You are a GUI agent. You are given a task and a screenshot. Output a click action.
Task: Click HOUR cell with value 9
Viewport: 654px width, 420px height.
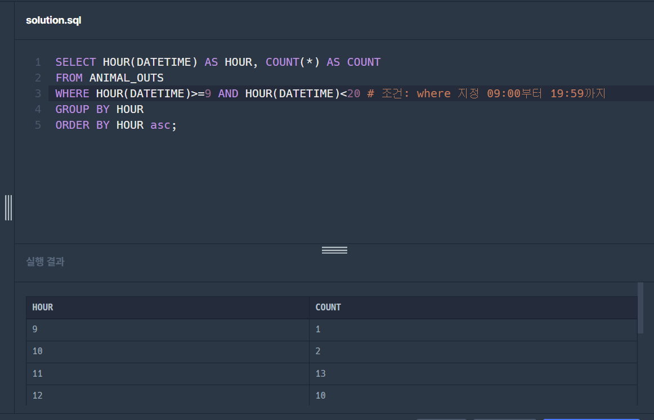pyautogui.click(x=167, y=329)
